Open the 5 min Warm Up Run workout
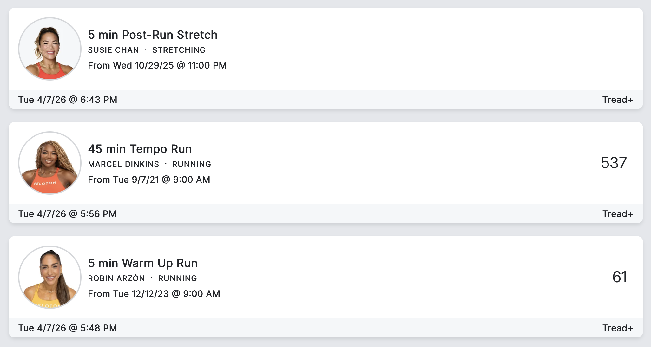Viewport: 651px width, 347px height. tap(143, 263)
